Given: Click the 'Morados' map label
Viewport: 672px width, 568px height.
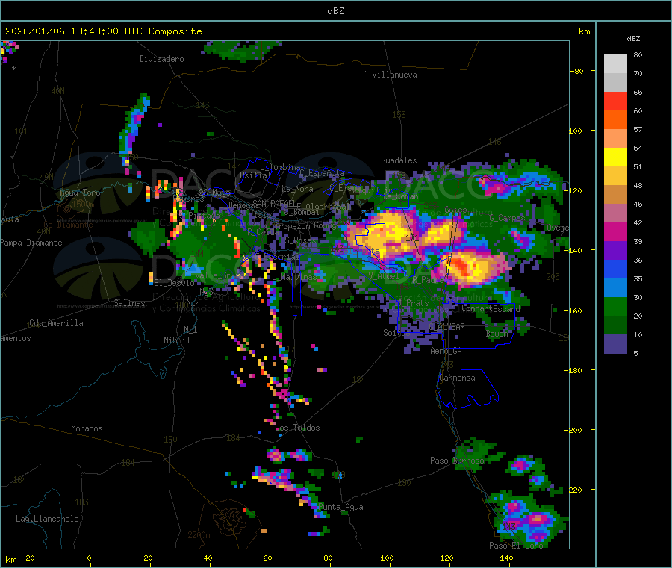Looking at the screenshot, I should pos(87,428).
